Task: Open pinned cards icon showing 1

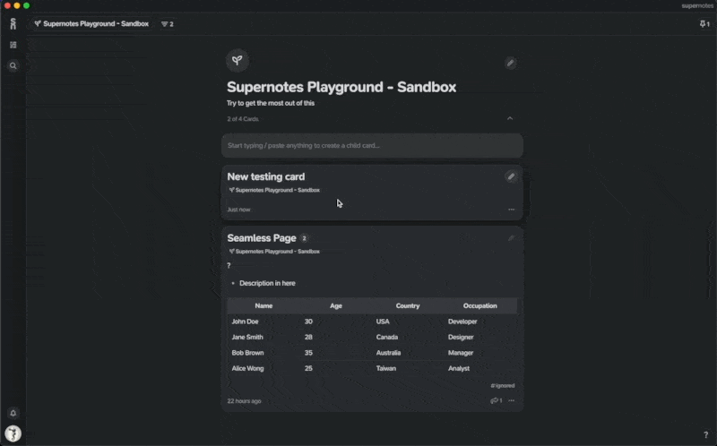Action: click(x=704, y=24)
